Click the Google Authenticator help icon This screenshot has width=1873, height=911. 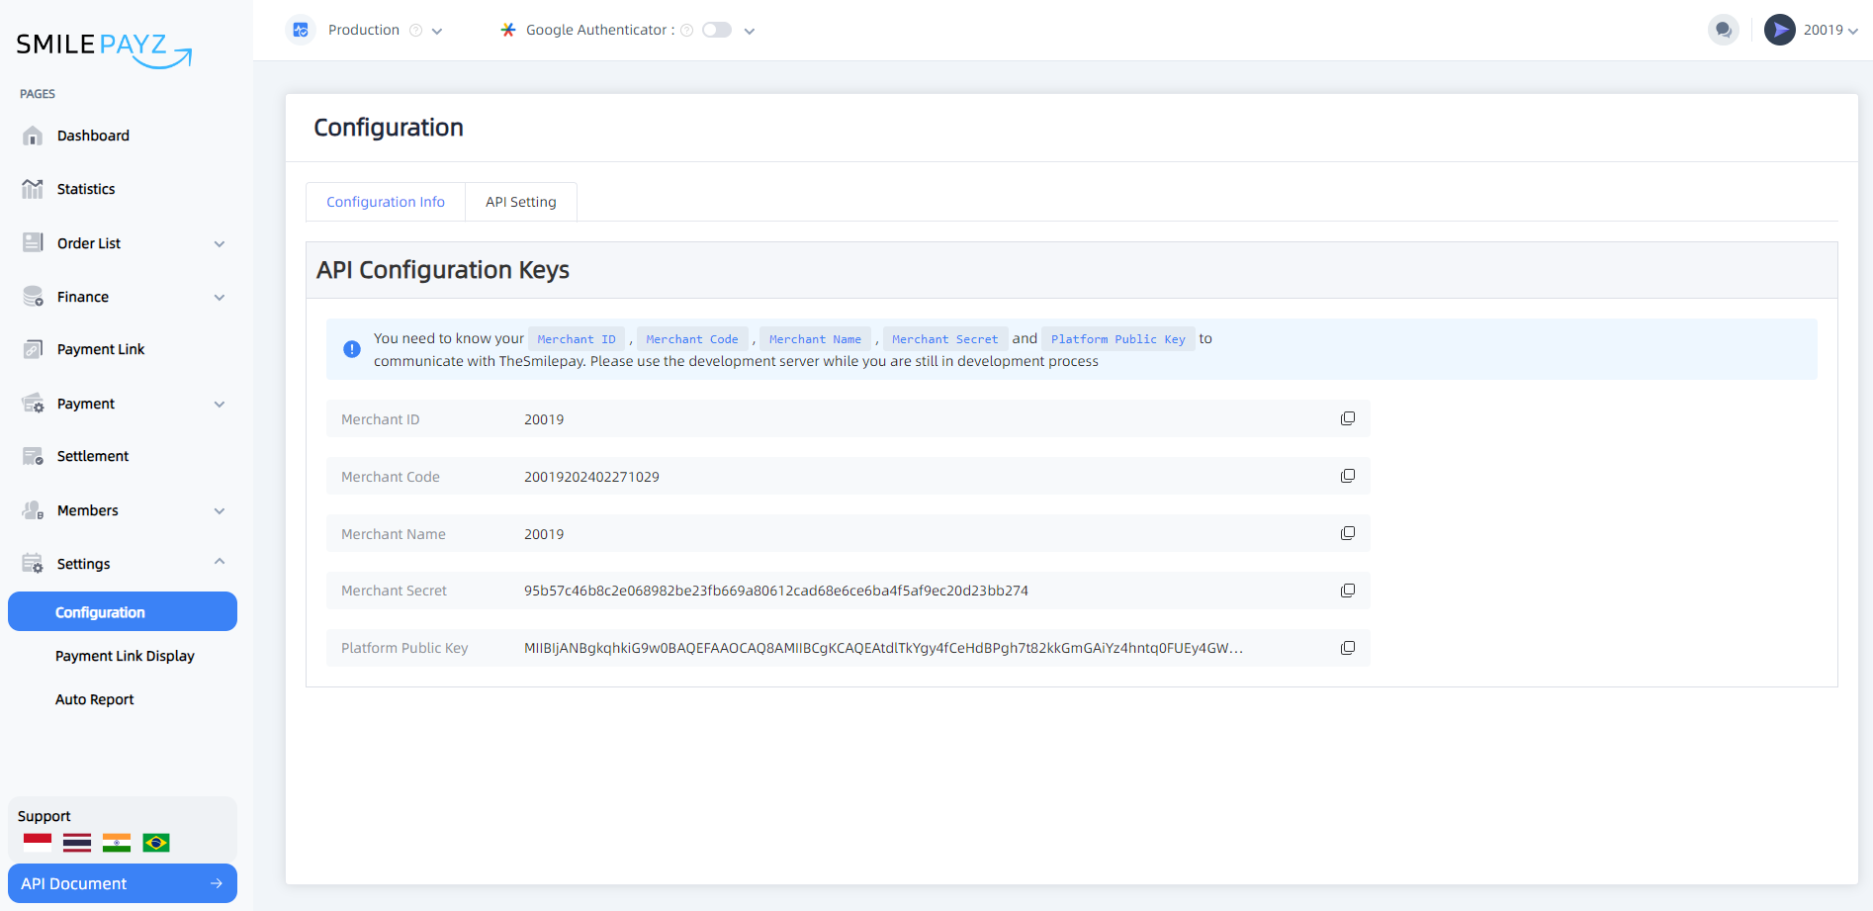687,31
